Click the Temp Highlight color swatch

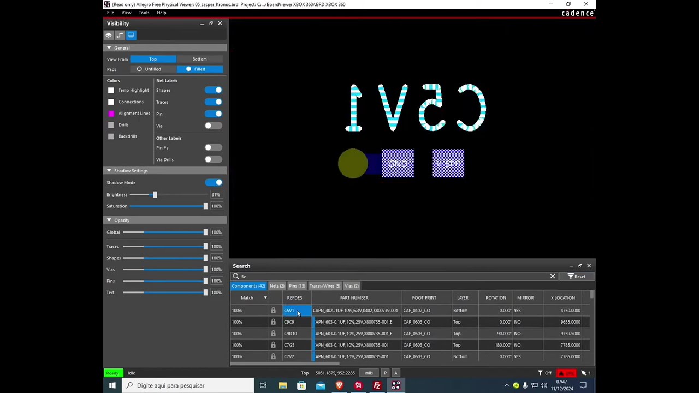111,90
